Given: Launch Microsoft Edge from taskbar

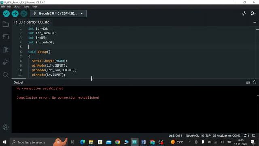Looking at the screenshot, I should tap(83, 142).
